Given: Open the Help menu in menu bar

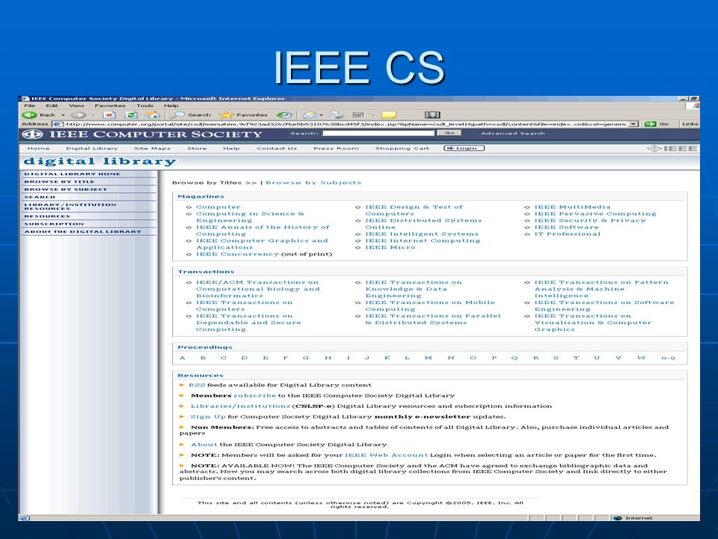Looking at the screenshot, I should [x=171, y=106].
